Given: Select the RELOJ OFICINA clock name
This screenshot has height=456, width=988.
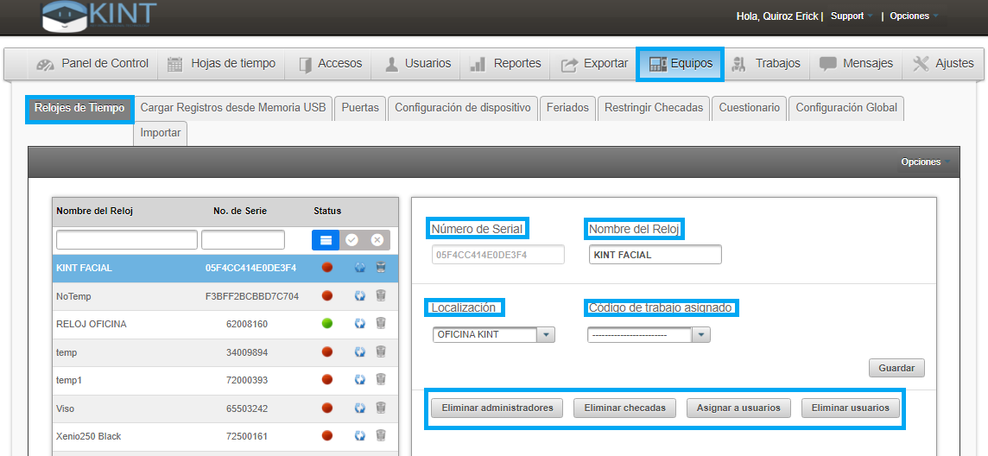Looking at the screenshot, I should click(x=92, y=324).
